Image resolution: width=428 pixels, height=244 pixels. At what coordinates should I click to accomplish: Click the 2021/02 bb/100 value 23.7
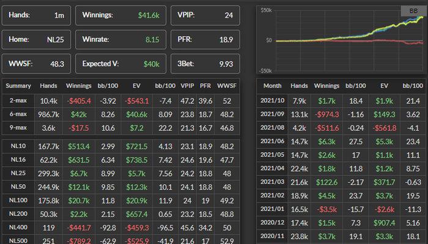coord(356,196)
